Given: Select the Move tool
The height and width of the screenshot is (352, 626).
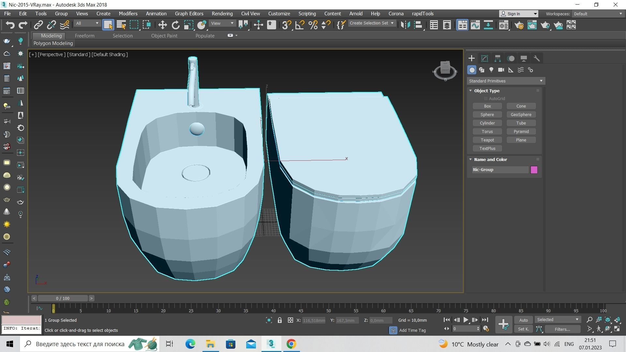Looking at the screenshot, I should point(163,24).
